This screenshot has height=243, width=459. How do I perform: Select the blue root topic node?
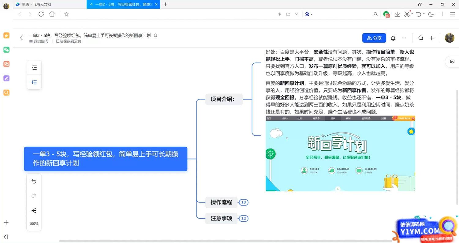coord(106,159)
